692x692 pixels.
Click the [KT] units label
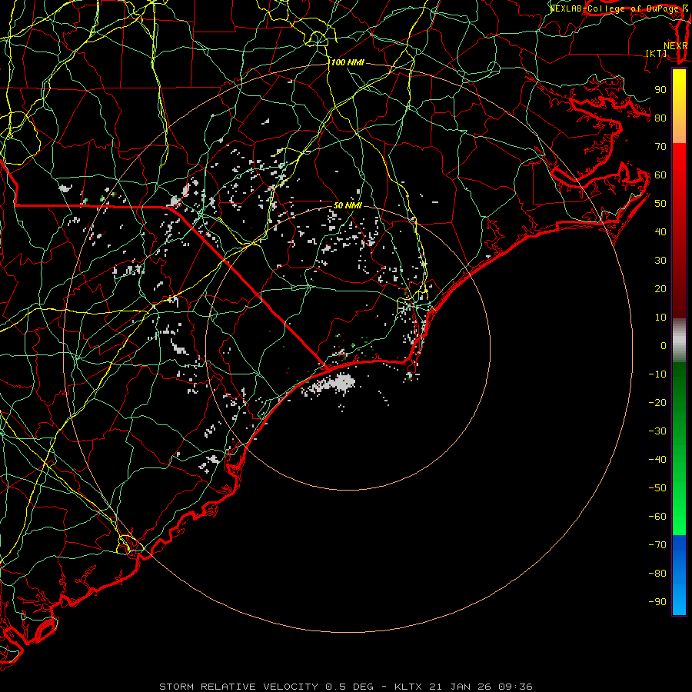point(657,53)
